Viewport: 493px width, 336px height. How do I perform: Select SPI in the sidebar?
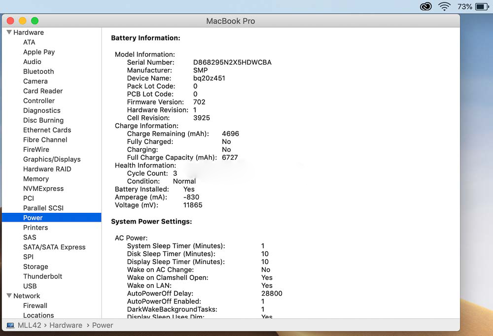tap(28, 257)
